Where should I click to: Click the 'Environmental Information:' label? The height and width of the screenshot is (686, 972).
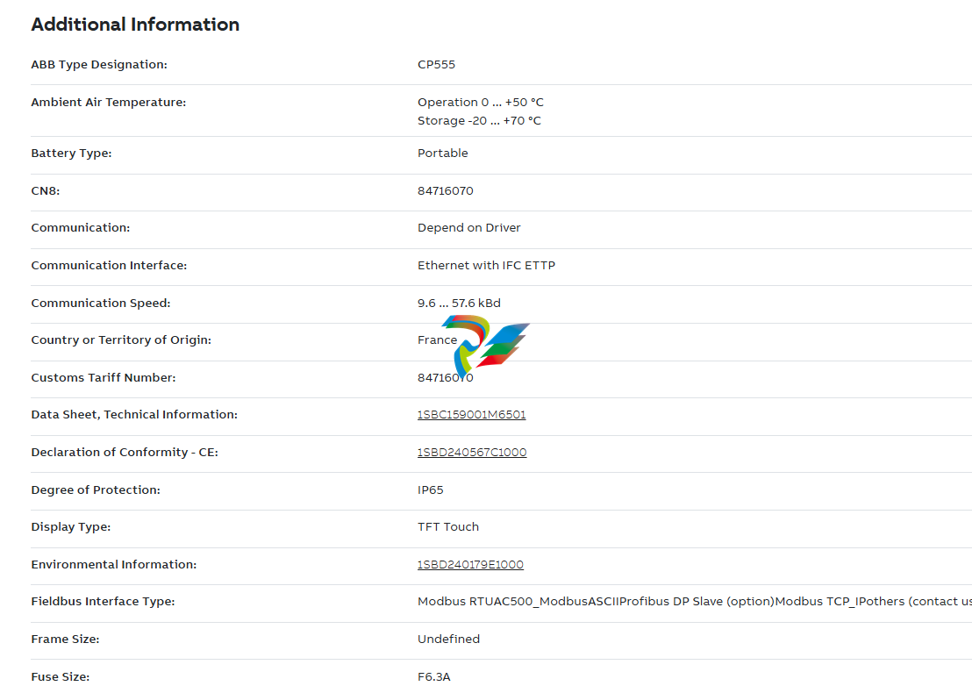point(114,565)
